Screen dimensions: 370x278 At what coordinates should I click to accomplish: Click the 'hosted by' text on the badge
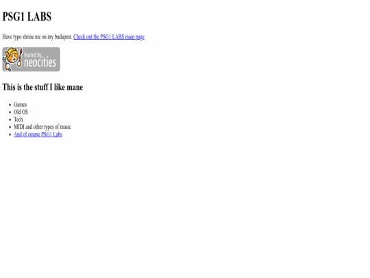coord(33,55)
